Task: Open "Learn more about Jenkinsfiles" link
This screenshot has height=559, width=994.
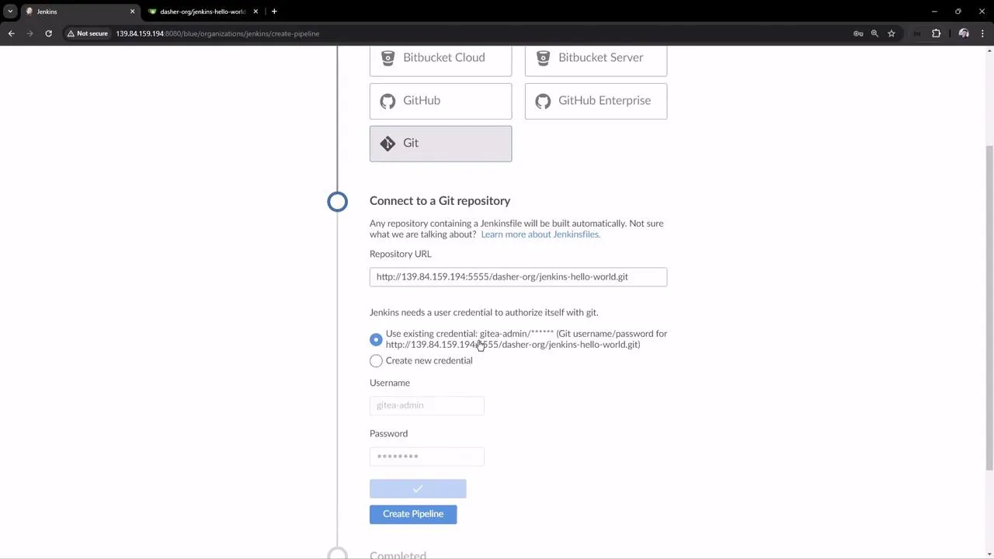Action: click(x=540, y=234)
